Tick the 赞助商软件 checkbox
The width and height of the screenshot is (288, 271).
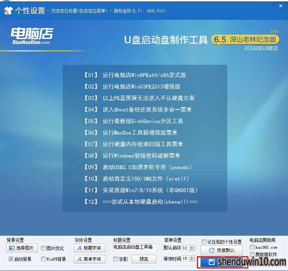252,254
